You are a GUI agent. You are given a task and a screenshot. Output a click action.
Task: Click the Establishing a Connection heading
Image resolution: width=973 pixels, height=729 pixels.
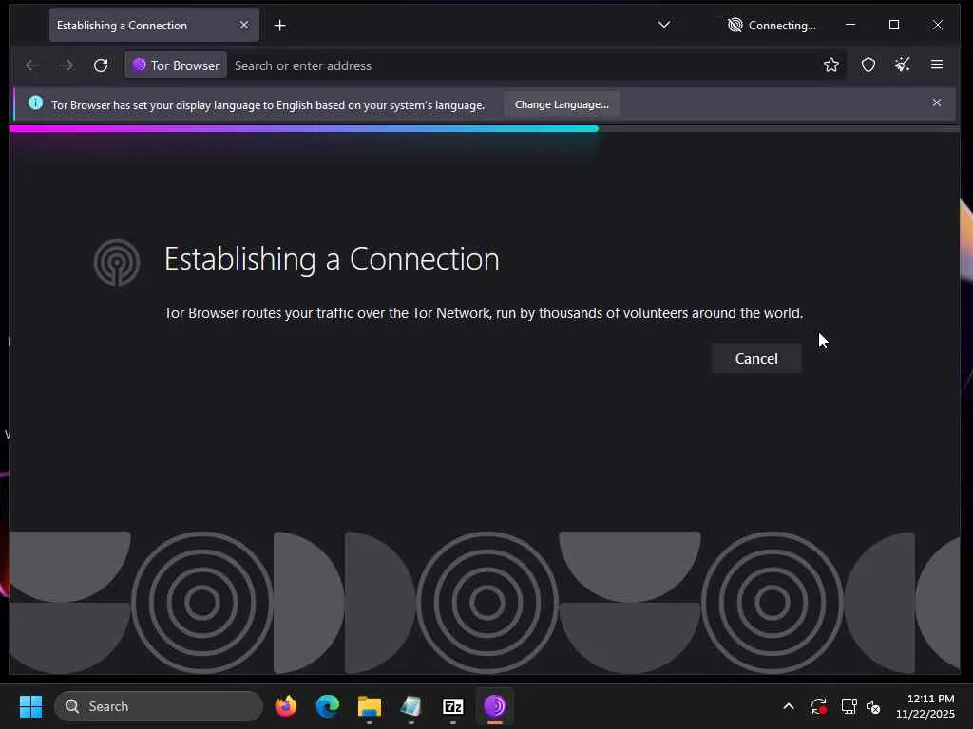click(332, 259)
